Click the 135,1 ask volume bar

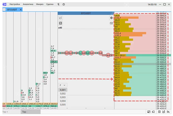[x=128, y=35]
